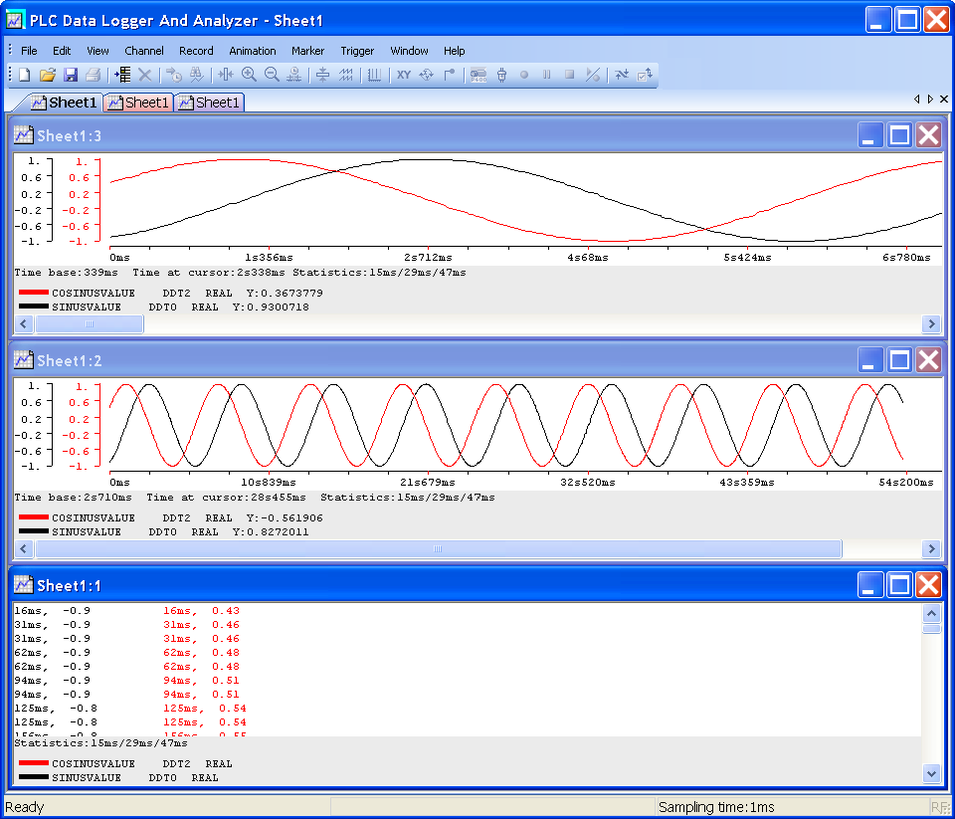Click red COSINUSVALUE legend line in Sheet1:3
955x819 pixels.
point(34,292)
